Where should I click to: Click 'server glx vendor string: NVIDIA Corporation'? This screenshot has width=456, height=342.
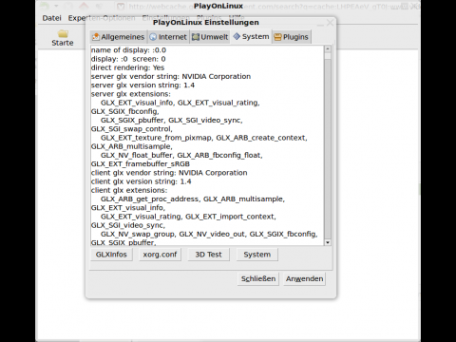171,77
